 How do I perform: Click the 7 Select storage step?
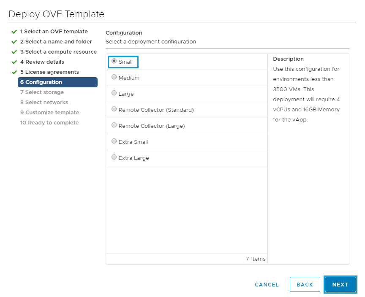[42, 92]
